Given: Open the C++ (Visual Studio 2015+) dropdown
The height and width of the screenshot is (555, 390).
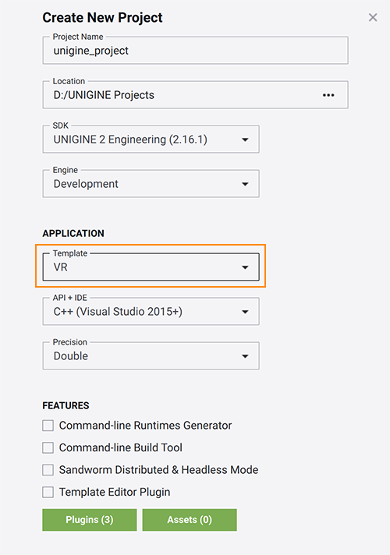Looking at the screenshot, I should (x=151, y=312).
